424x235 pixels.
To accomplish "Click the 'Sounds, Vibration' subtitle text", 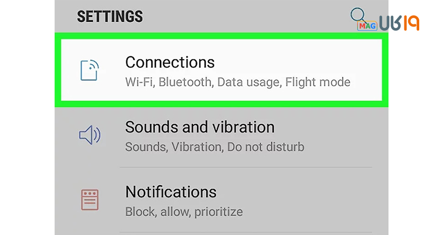I will (x=174, y=147).
